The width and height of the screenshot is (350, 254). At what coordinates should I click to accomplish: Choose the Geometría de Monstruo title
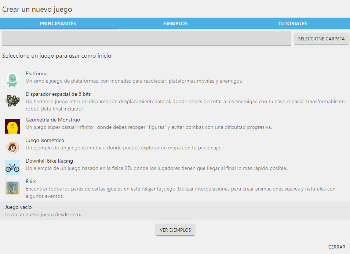[53, 120]
